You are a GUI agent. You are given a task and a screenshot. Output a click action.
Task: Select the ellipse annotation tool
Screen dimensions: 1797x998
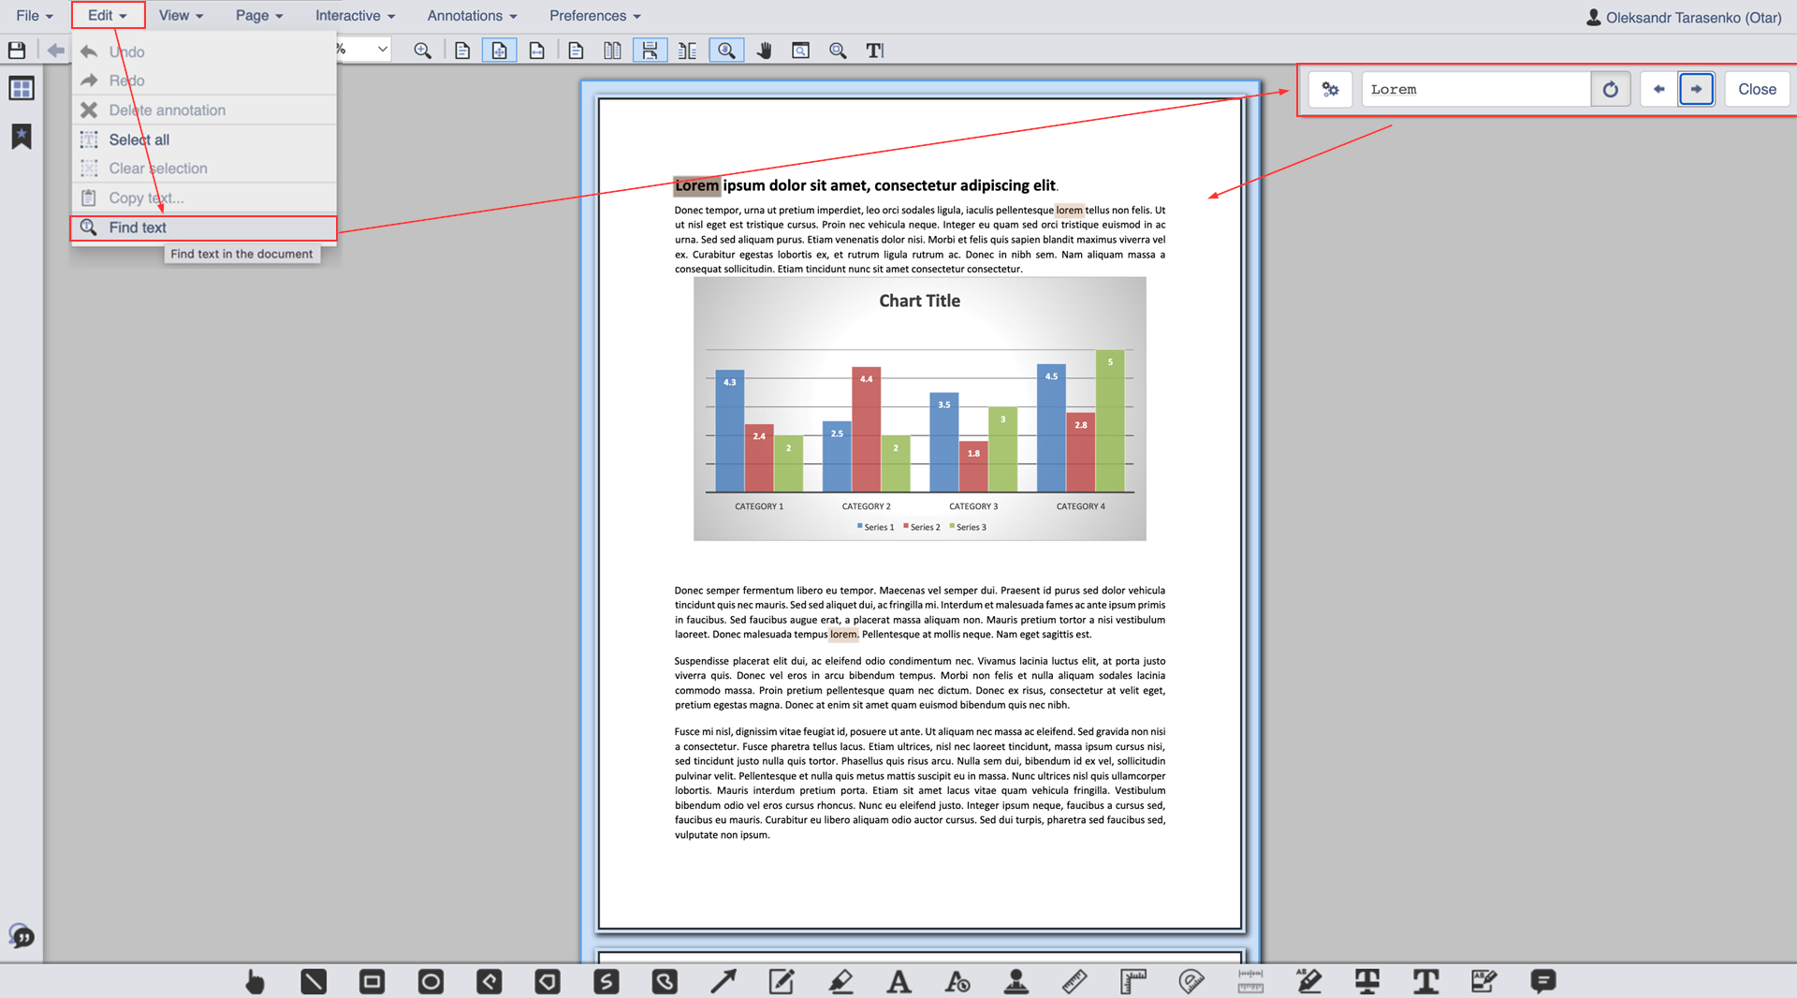pos(431,981)
